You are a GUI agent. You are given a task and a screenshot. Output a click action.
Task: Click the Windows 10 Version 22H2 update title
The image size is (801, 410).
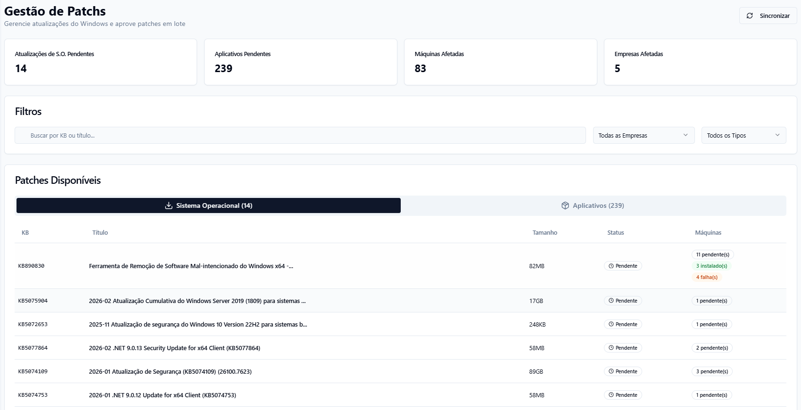pos(198,325)
